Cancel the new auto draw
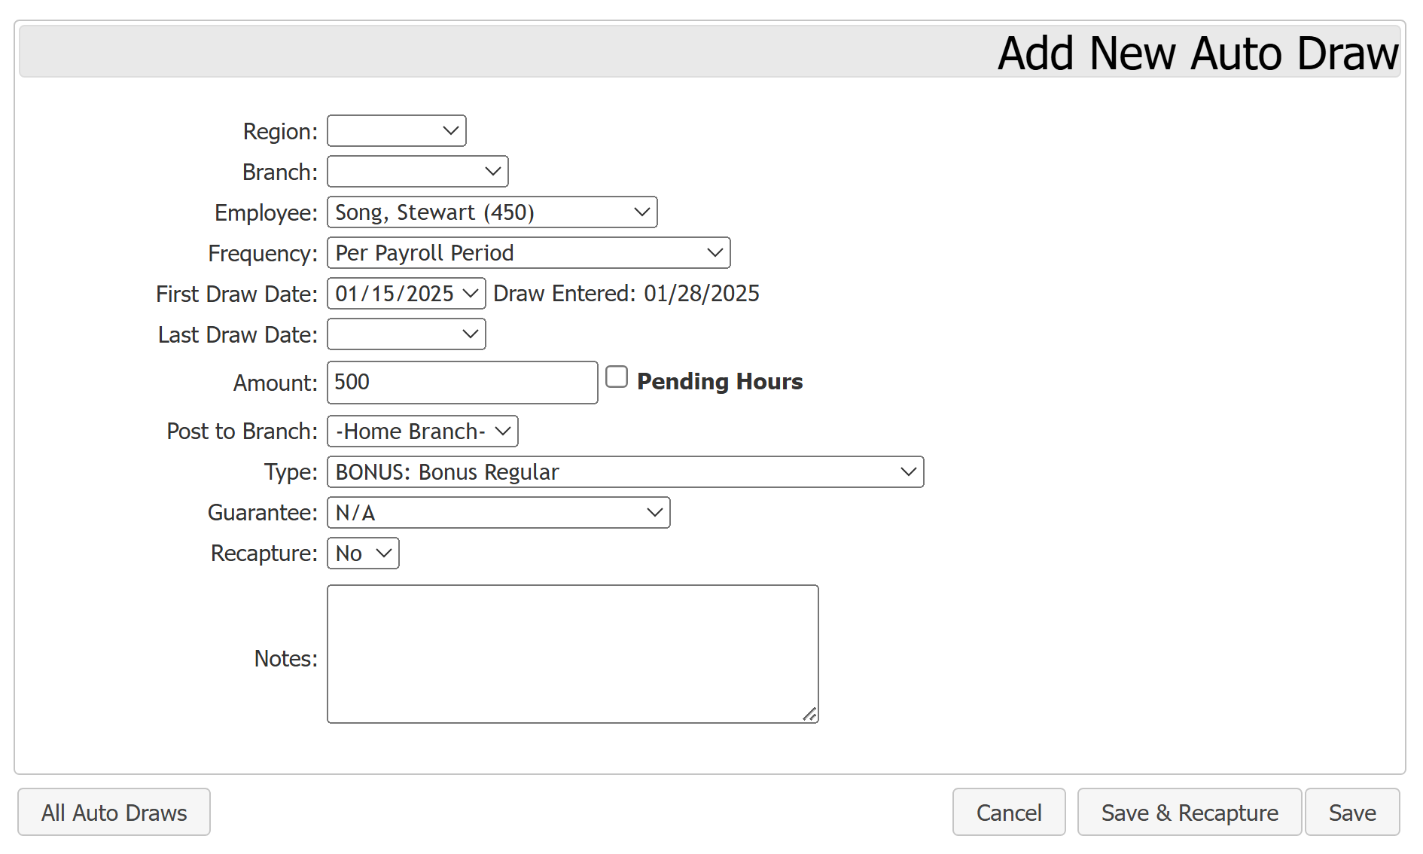 1009,813
